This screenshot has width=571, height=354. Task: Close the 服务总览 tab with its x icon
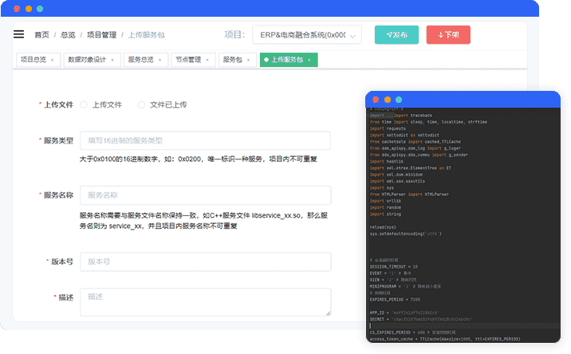point(161,60)
